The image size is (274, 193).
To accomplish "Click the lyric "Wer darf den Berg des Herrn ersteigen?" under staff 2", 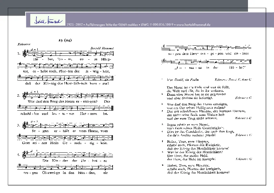I will [x=62, y=102].
